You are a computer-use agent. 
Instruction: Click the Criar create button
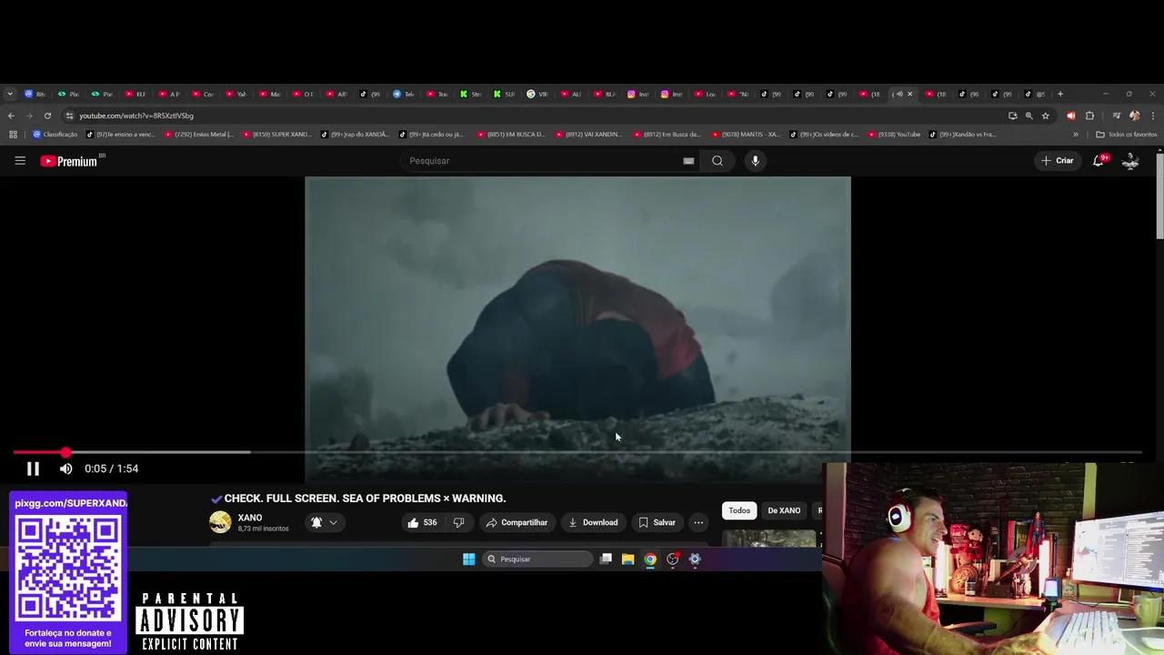click(x=1058, y=161)
